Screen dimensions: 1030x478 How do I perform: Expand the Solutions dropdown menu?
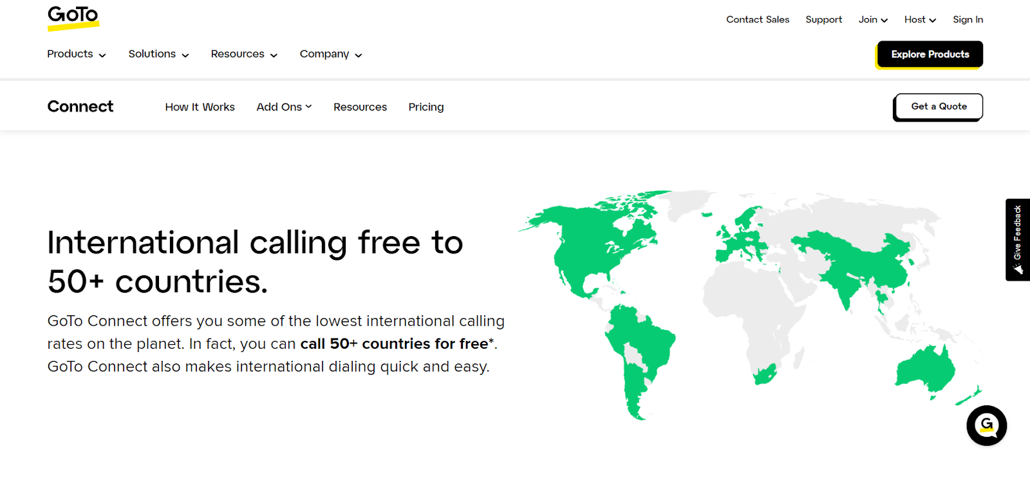pos(158,54)
